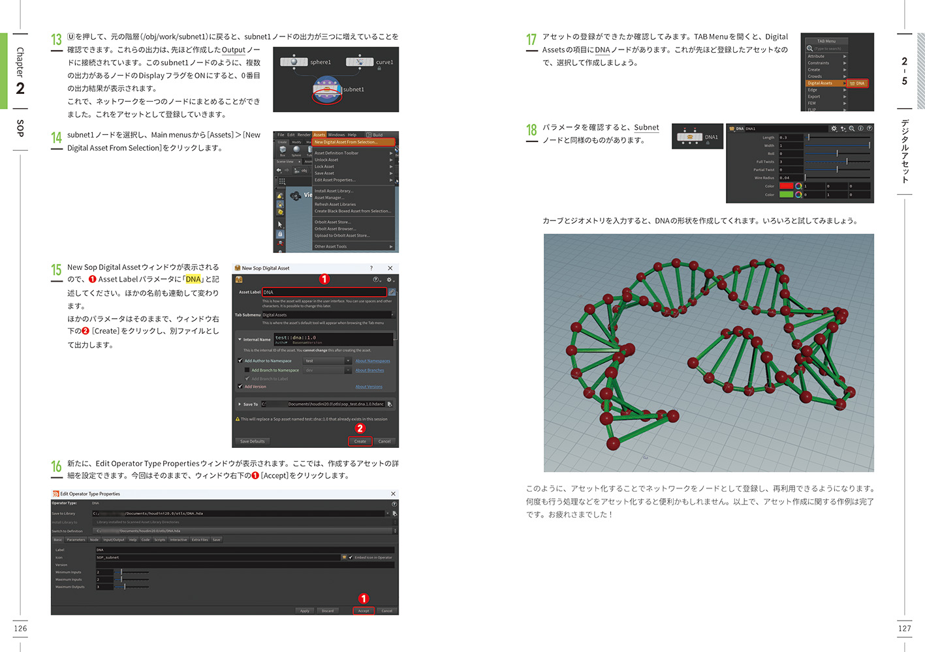This screenshot has width=925, height=652.
Task: Click the Box shelf tool icon
Action: [283, 149]
